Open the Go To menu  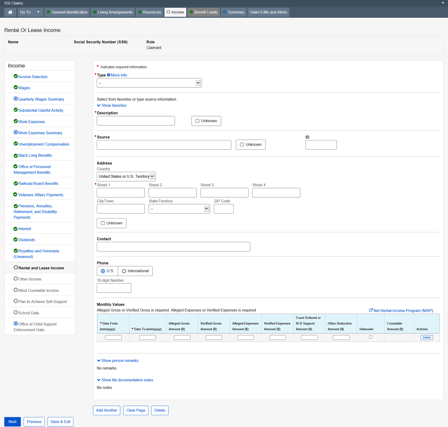[30, 12]
